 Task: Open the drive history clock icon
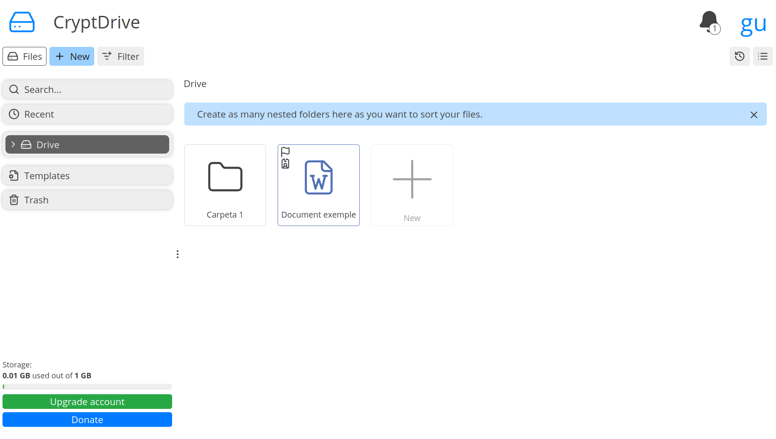[x=740, y=56]
